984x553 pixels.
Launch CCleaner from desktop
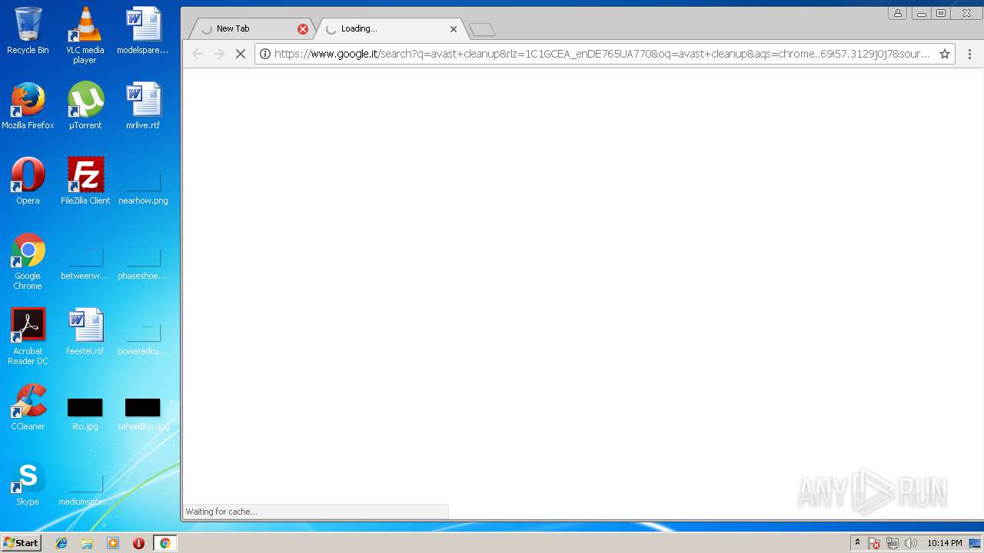[x=28, y=407]
